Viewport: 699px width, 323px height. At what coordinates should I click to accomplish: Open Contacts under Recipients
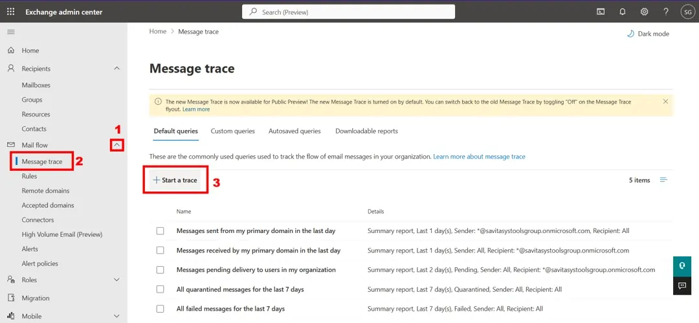coord(34,129)
